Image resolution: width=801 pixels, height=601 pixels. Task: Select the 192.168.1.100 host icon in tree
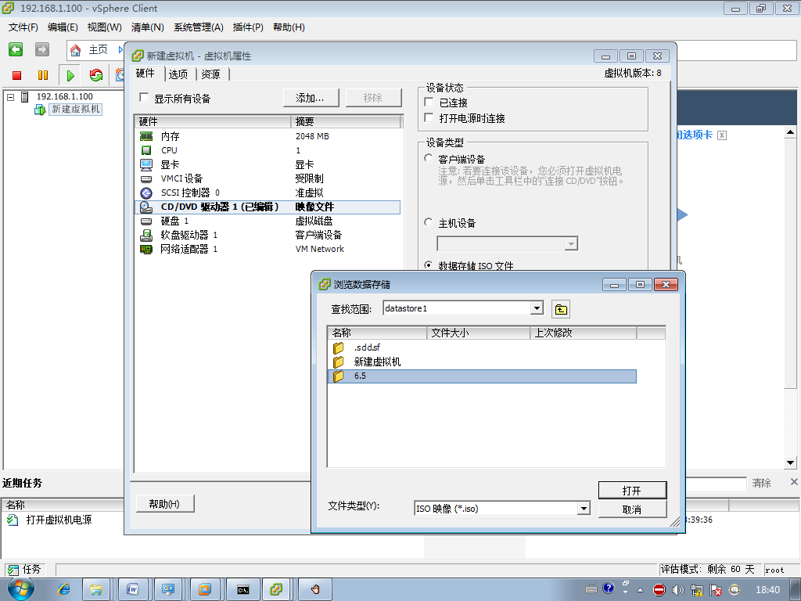[x=25, y=96]
